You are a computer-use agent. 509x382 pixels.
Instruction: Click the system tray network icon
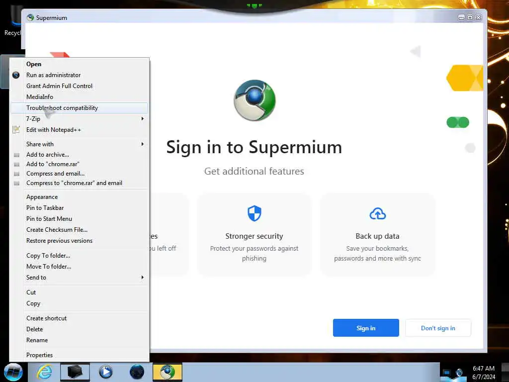(447, 373)
